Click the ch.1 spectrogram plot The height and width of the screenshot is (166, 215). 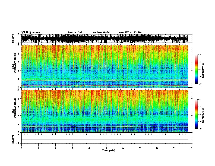(105, 66)
